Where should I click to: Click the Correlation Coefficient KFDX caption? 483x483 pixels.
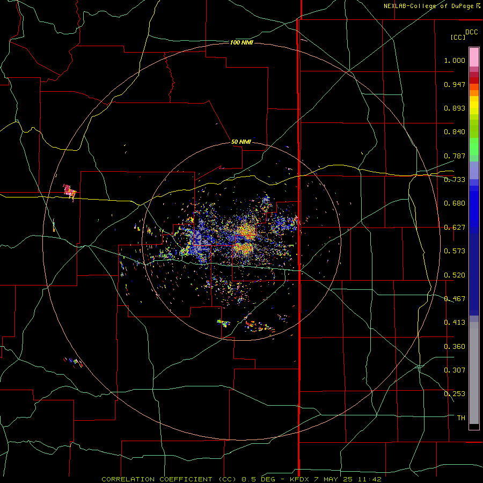[241, 479]
